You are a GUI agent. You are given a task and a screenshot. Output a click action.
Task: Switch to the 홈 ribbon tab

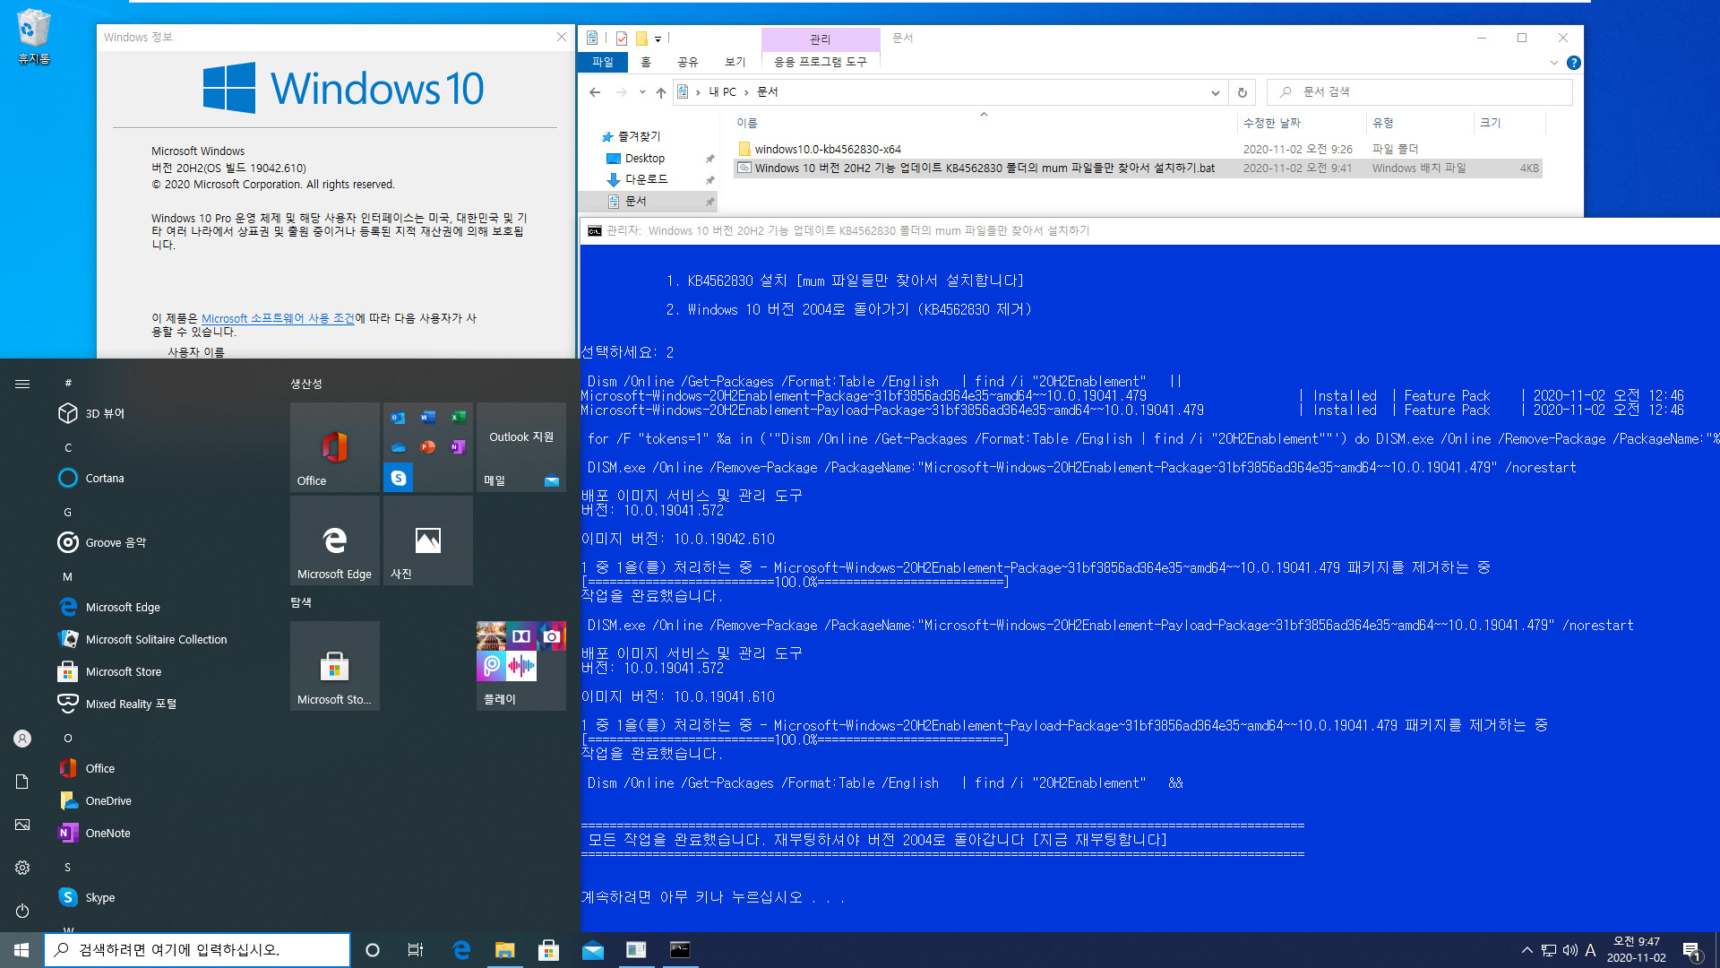(646, 62)
